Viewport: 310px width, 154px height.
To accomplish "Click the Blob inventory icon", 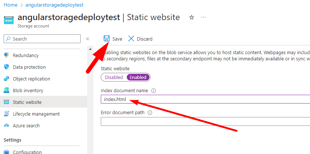I will coord(6,91).
